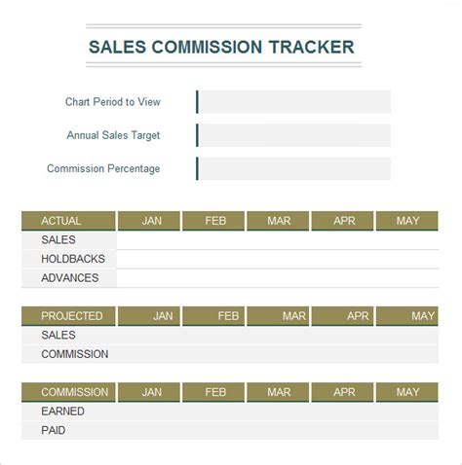The height and width of the screenshot is (465, 462).
Task: Select the APR column header in PROJECTED table
Action: tap(342, 316)
